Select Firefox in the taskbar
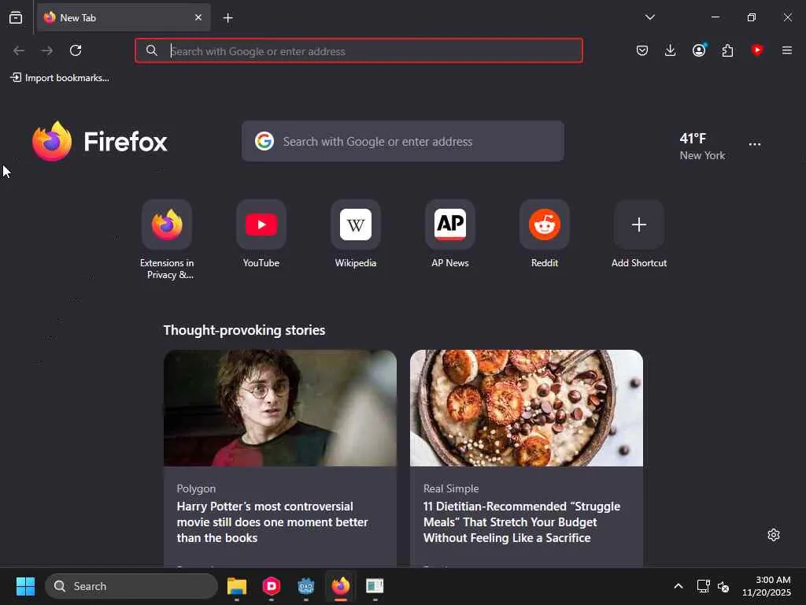 (340, 586)
